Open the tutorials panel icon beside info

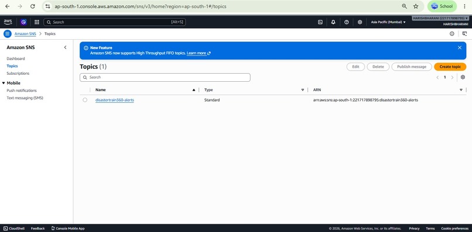(465, 34)
